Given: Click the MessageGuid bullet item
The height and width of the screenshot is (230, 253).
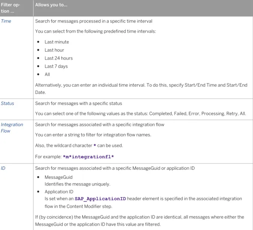Looking at the screenshot, I should [x=59, y=177].
